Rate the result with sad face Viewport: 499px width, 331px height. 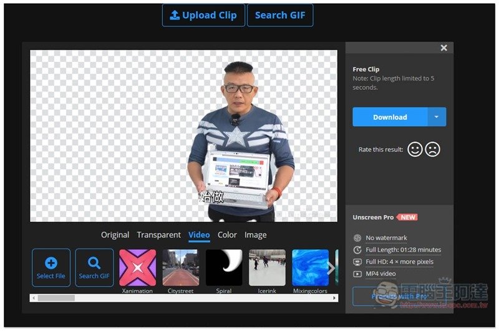[x=432, y=149]
